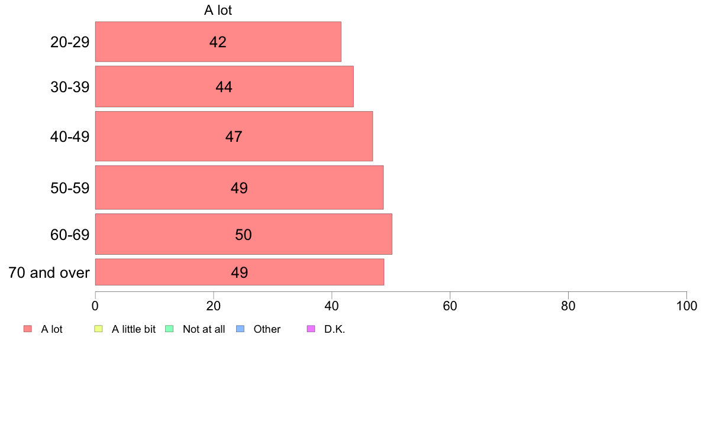703x435 pixels.
Task: Click the 60 tick label on the x-axis
Action: 450,306
